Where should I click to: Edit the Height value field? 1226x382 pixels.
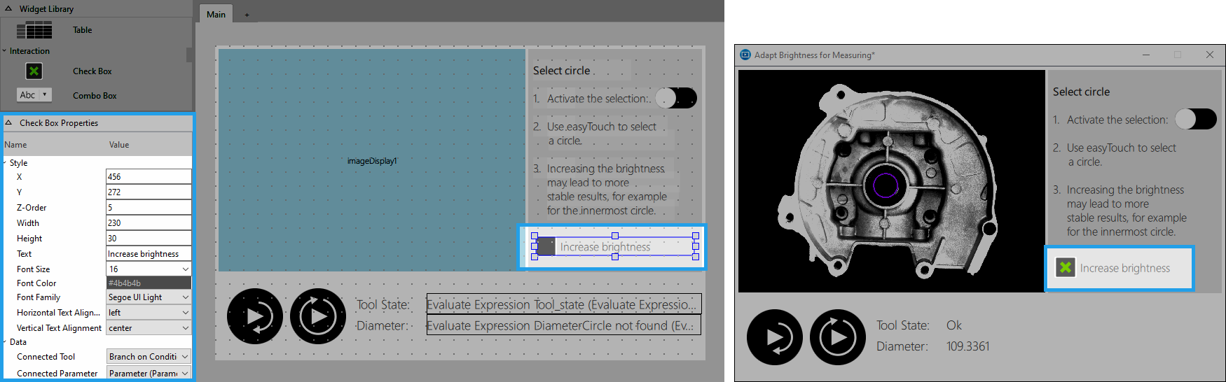(149, 238)
